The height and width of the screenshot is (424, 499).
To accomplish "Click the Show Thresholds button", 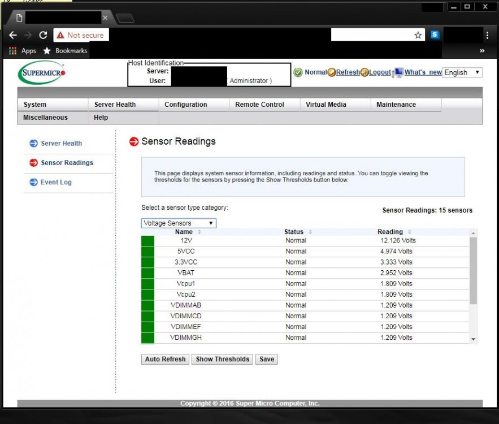I will (223, 359).
